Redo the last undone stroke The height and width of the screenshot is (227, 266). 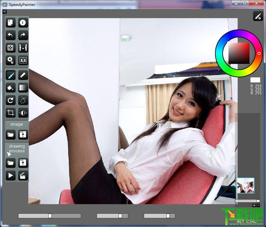(23, 35)
